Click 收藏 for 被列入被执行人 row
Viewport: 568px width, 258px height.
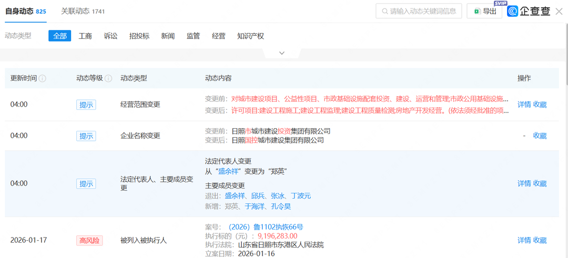[540, 240]
